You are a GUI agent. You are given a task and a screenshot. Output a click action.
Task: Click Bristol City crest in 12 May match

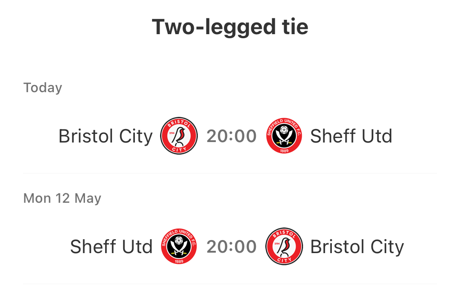click(x=284, y=246)
